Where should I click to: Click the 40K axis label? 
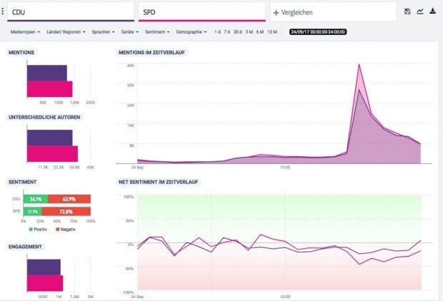click(x=131, y=66)
